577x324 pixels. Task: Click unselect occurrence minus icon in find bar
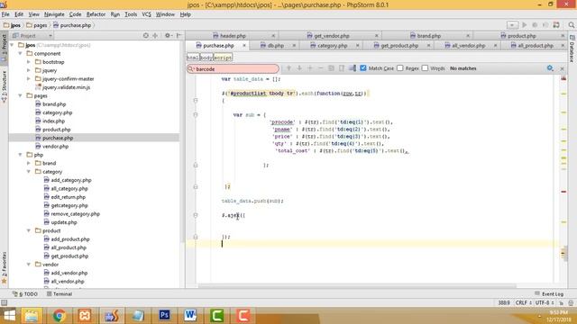click(x=320, y=68)
